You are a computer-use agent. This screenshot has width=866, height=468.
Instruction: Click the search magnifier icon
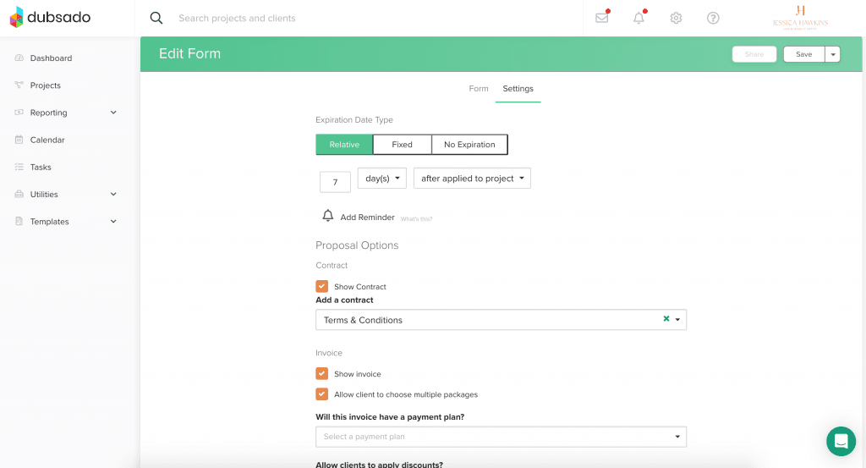156,19
